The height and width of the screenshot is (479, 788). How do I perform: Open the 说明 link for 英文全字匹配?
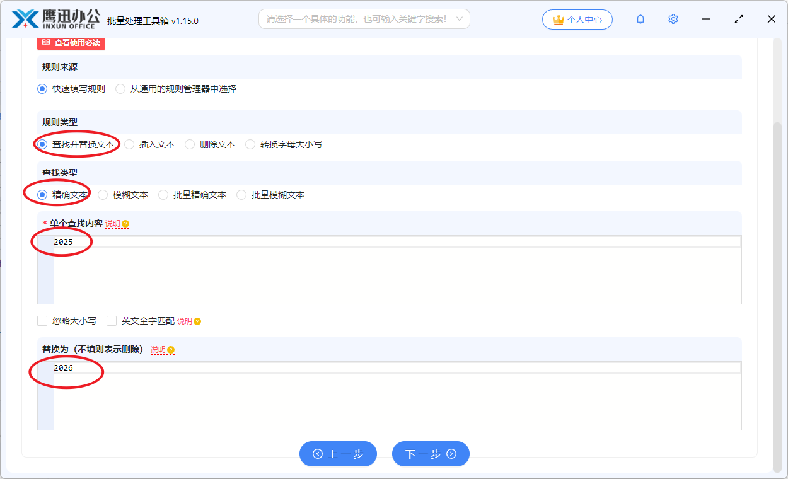(185, 321)
